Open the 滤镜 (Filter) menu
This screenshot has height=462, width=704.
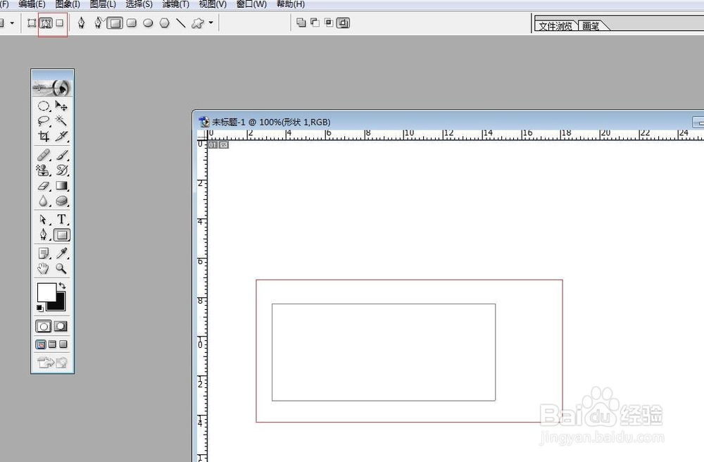click(175, 4)
